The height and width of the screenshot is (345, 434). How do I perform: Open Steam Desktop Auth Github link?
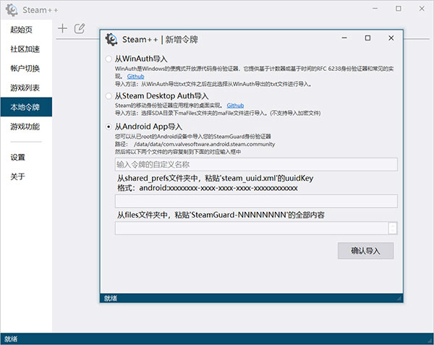[x=235, y=106]
